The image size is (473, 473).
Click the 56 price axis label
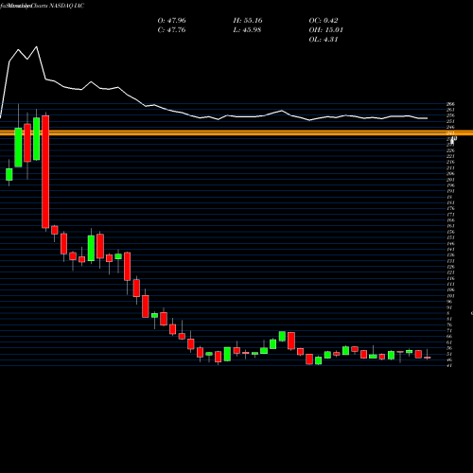point(449,348)
